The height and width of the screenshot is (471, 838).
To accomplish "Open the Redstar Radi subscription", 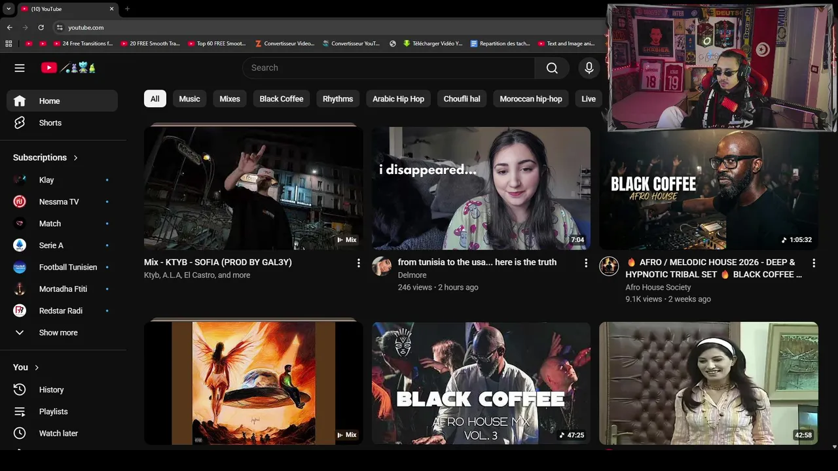I will point(62,311).
